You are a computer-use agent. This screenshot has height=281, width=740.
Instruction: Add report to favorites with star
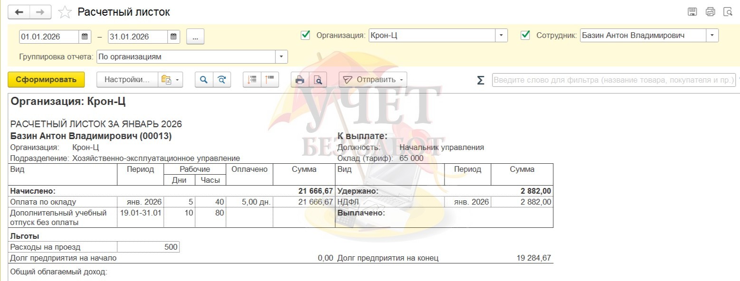coord(65,12)
